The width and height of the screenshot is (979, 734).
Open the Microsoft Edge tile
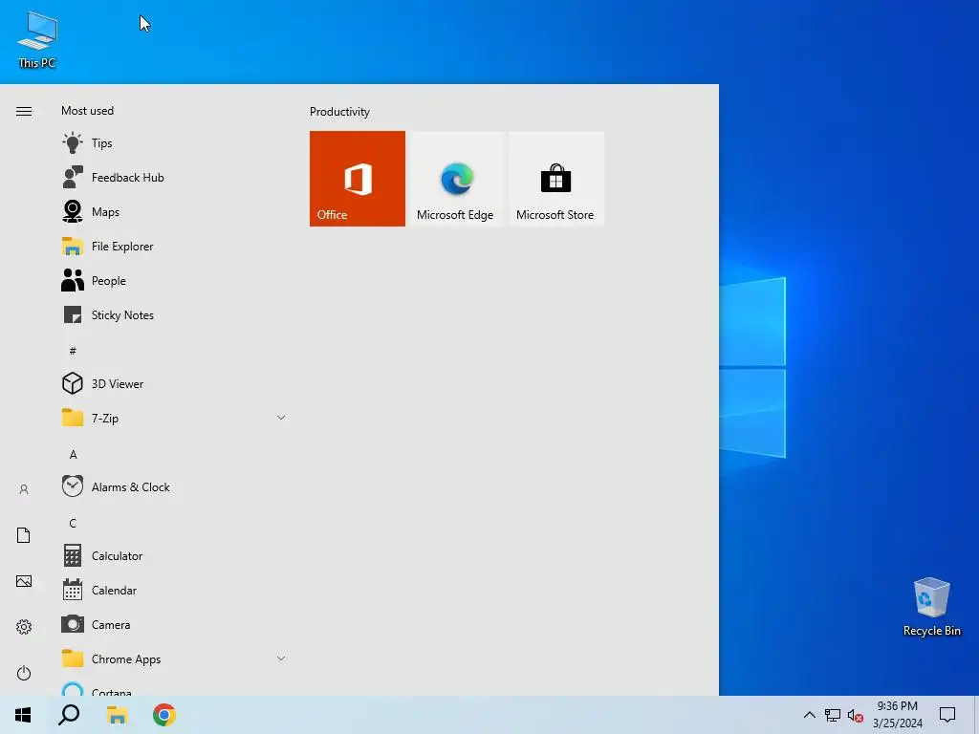click(x=456, y=179)
